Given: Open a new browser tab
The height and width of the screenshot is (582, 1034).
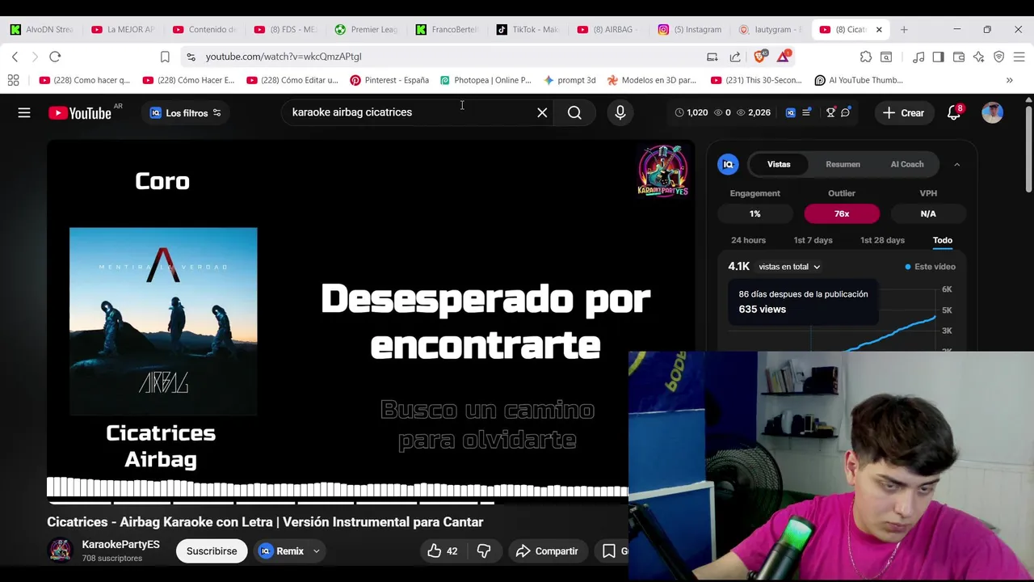Looking at the screenshot, I should point(904,29).
